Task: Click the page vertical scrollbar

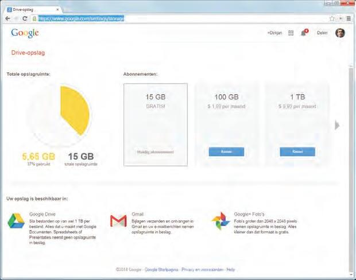Action: coord(351,170)
